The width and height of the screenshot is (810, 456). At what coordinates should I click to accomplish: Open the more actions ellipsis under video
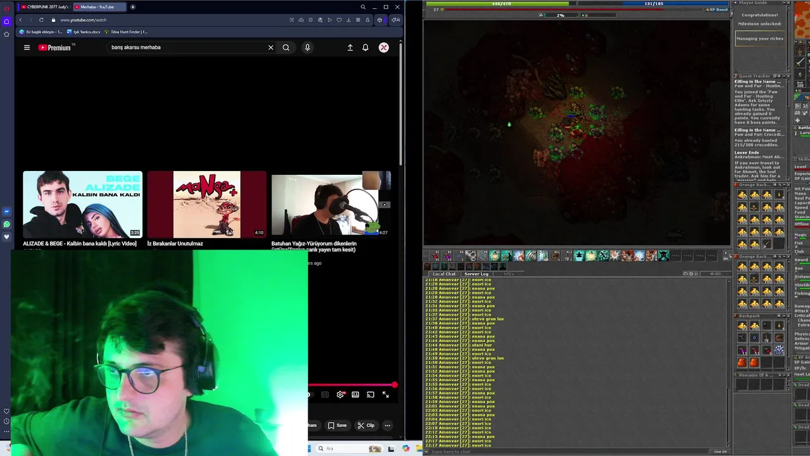(x=387, y=426)
